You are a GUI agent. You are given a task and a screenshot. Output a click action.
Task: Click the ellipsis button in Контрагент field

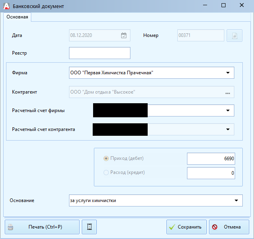(x=228, y=92)
